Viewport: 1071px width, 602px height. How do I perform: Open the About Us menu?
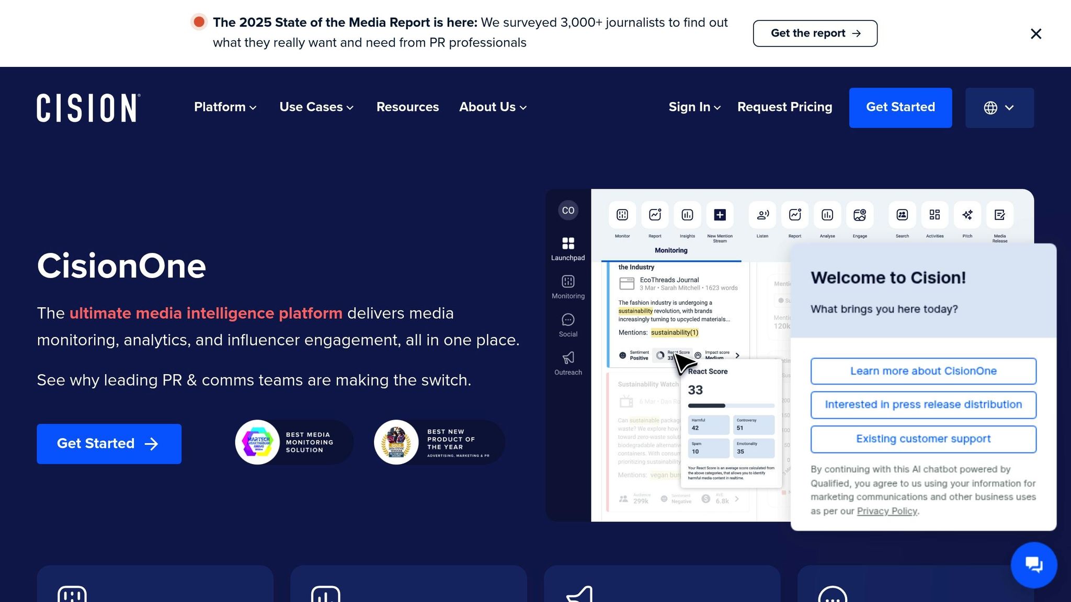click(493, 107)
